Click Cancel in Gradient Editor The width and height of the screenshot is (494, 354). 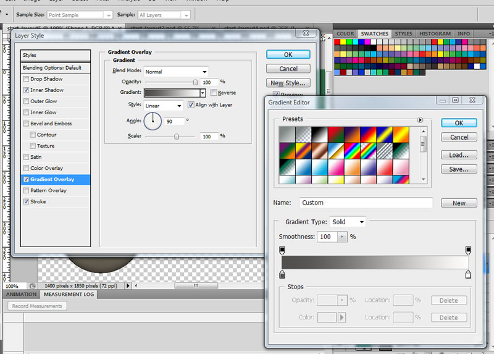tap(459, 137)
